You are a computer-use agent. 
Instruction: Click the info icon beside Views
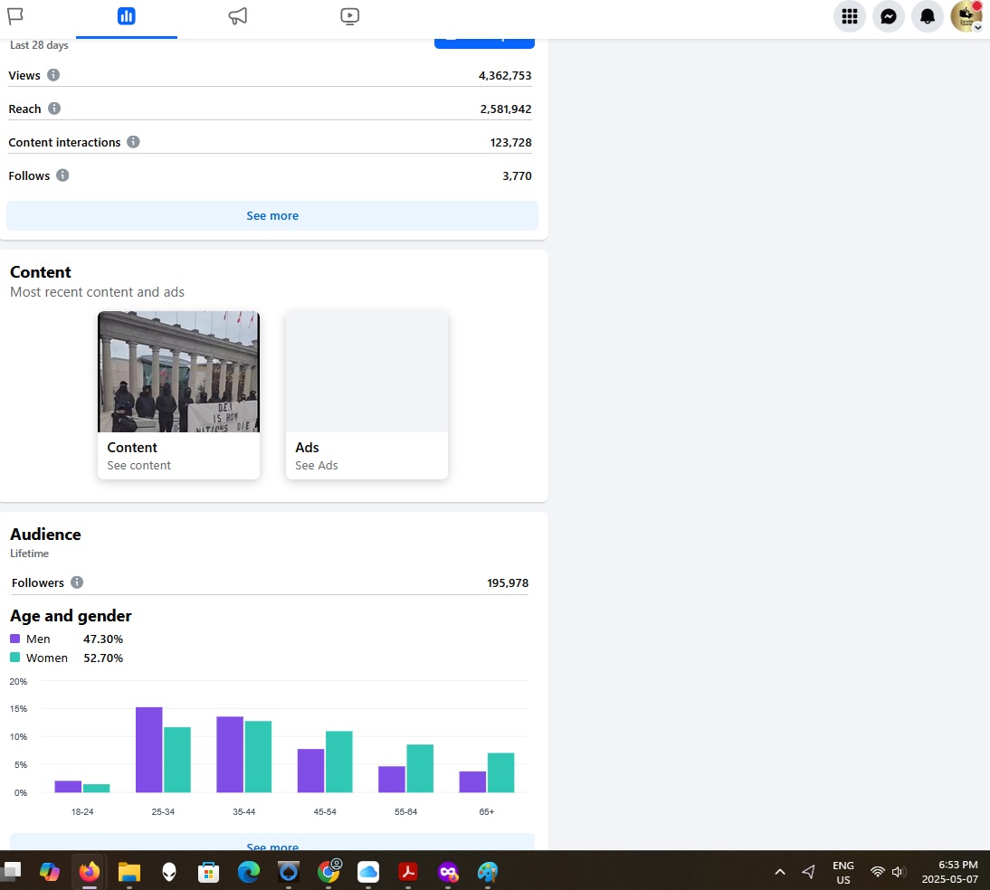pos(53,75)
